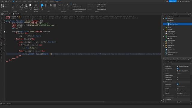Image resolution: width=192 pixels, height=108 pixels.
Task: Click the quick-access play icon in title bar
Action: coord(13,1)
